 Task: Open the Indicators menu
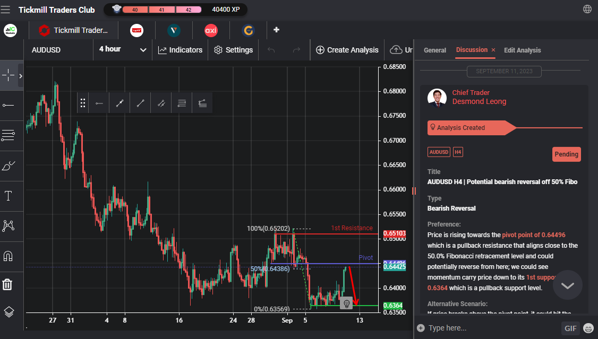181,50
